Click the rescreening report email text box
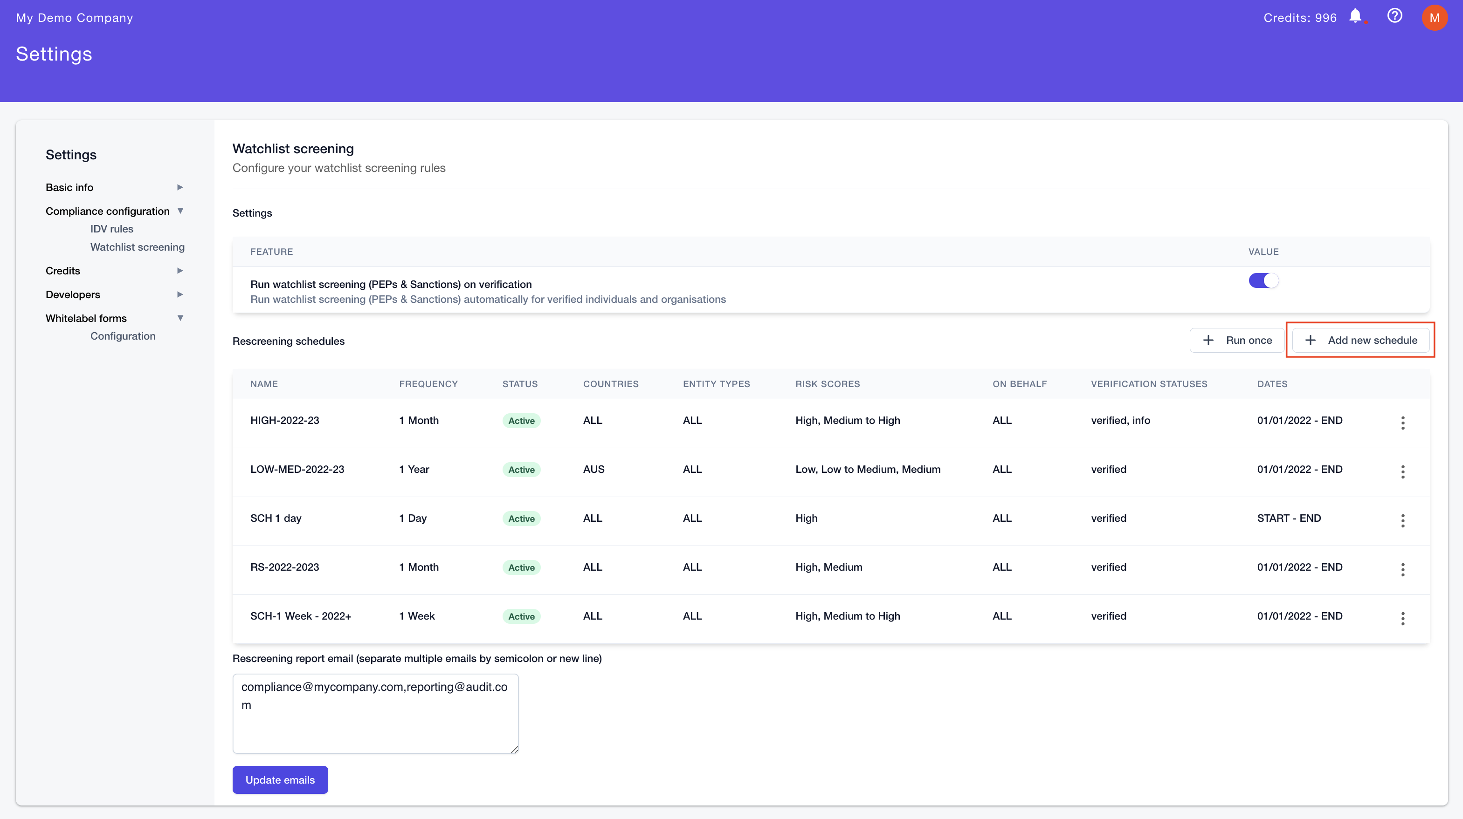1463x819 pixels. click(375, 713)
